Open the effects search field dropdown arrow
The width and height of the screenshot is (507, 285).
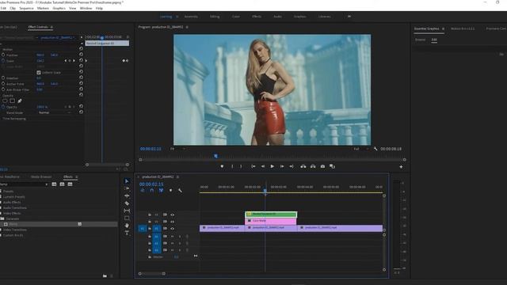tap(47, 184)
